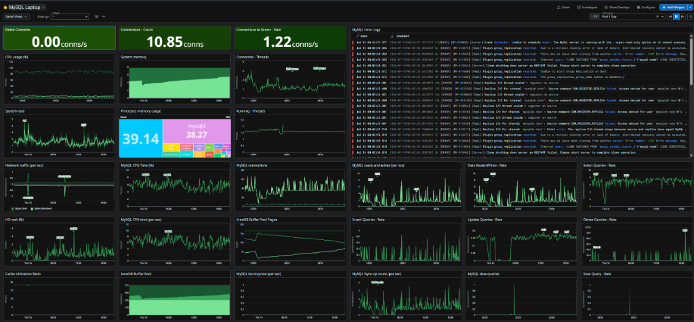Click the MySQL locking rate (per sec) title

coord(260,273)
